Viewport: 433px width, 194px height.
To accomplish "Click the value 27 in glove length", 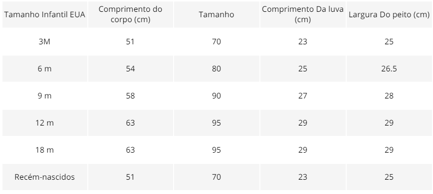I will tap(303, 96).
